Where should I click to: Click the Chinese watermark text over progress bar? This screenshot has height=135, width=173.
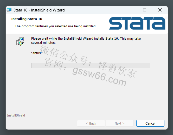88,61
